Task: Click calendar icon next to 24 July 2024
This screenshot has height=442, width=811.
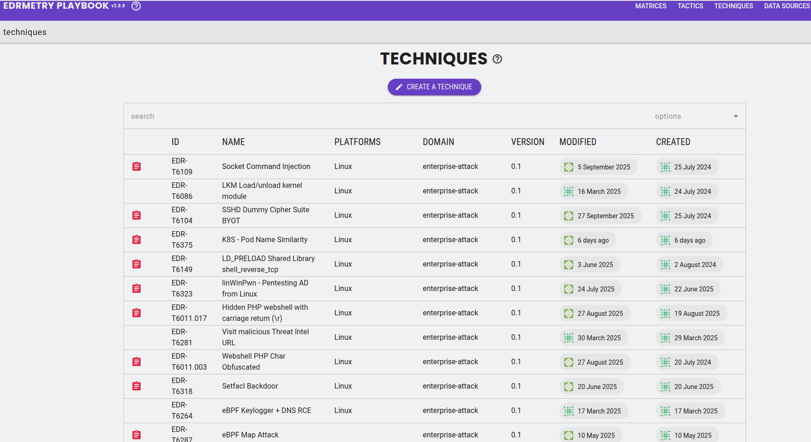Action: [665, 192]
